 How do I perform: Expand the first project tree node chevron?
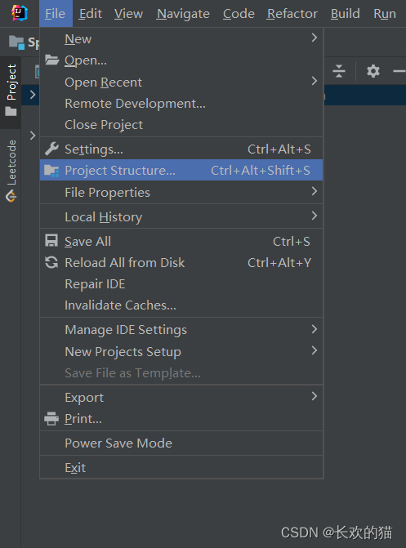tap(33, 95)
